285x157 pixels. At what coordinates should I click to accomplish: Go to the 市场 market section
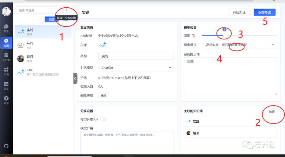[6, 72]
